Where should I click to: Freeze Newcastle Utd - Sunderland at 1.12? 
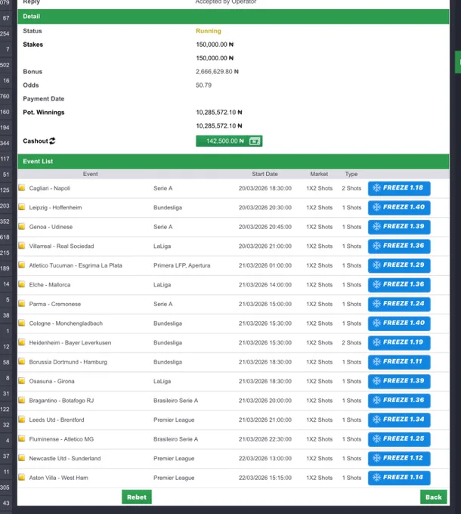(x=399, y=459)
